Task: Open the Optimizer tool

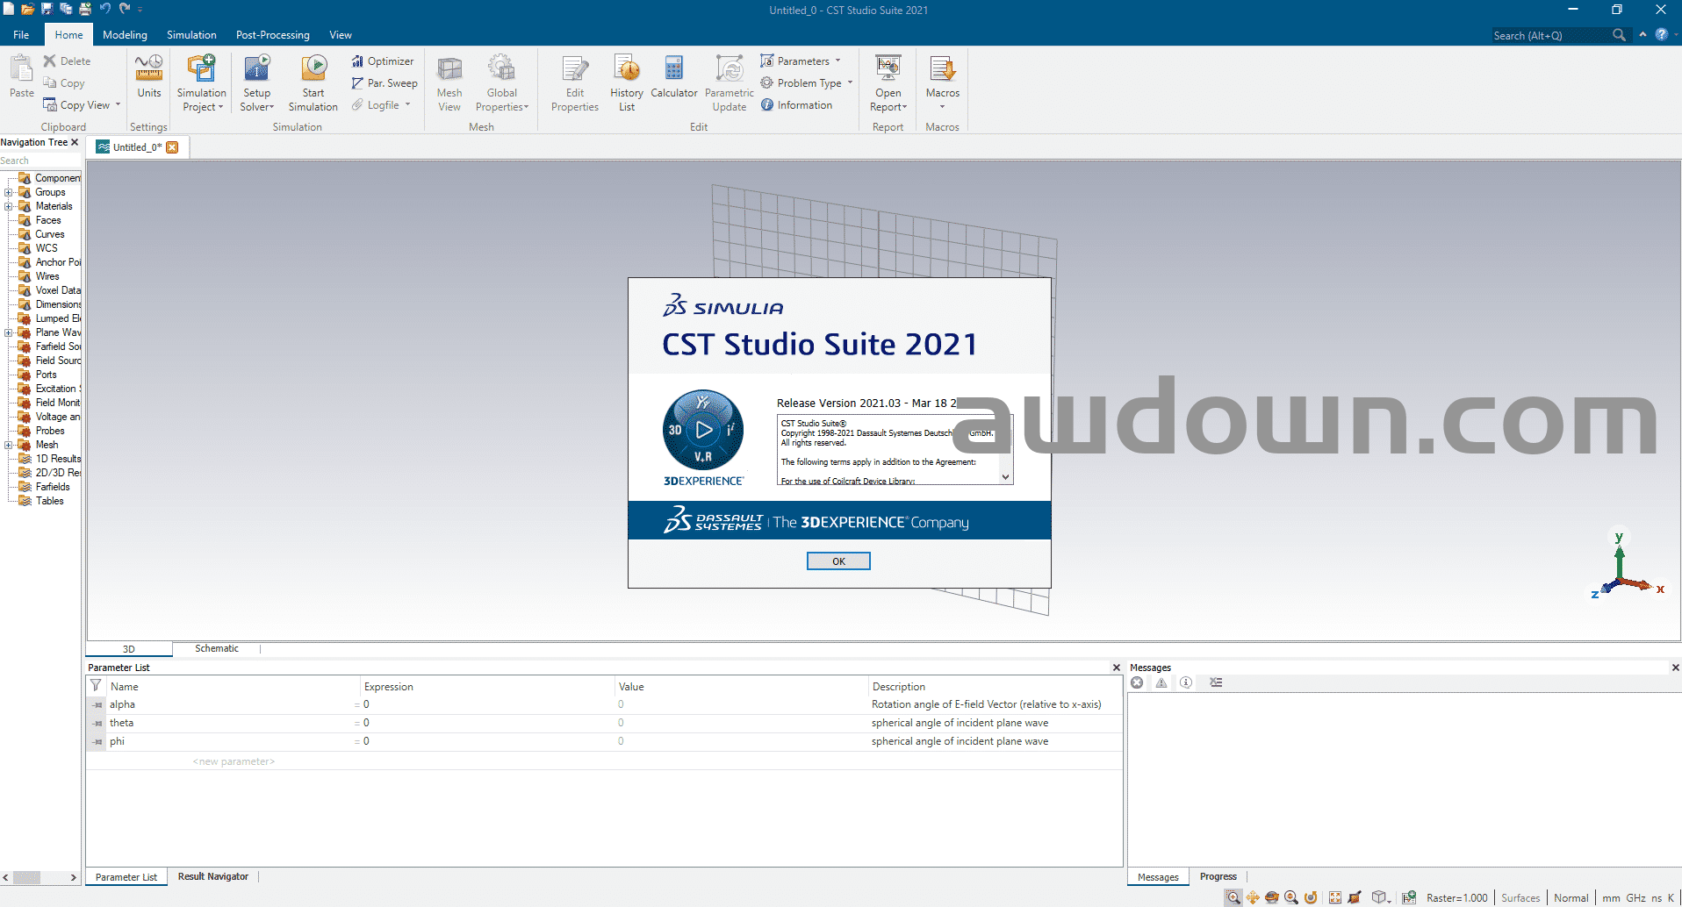Action: coord(383,61)
